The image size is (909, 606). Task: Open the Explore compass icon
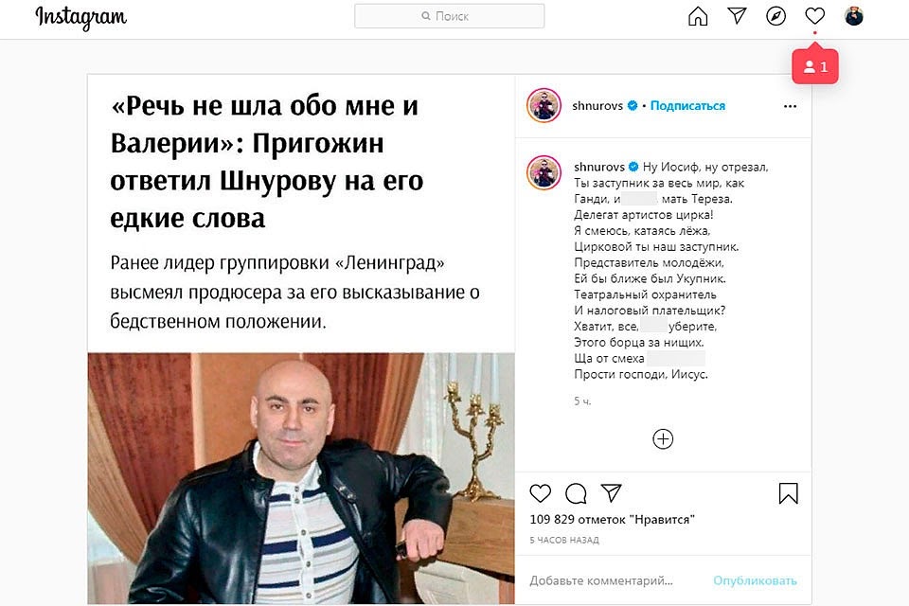coord(775,16)
